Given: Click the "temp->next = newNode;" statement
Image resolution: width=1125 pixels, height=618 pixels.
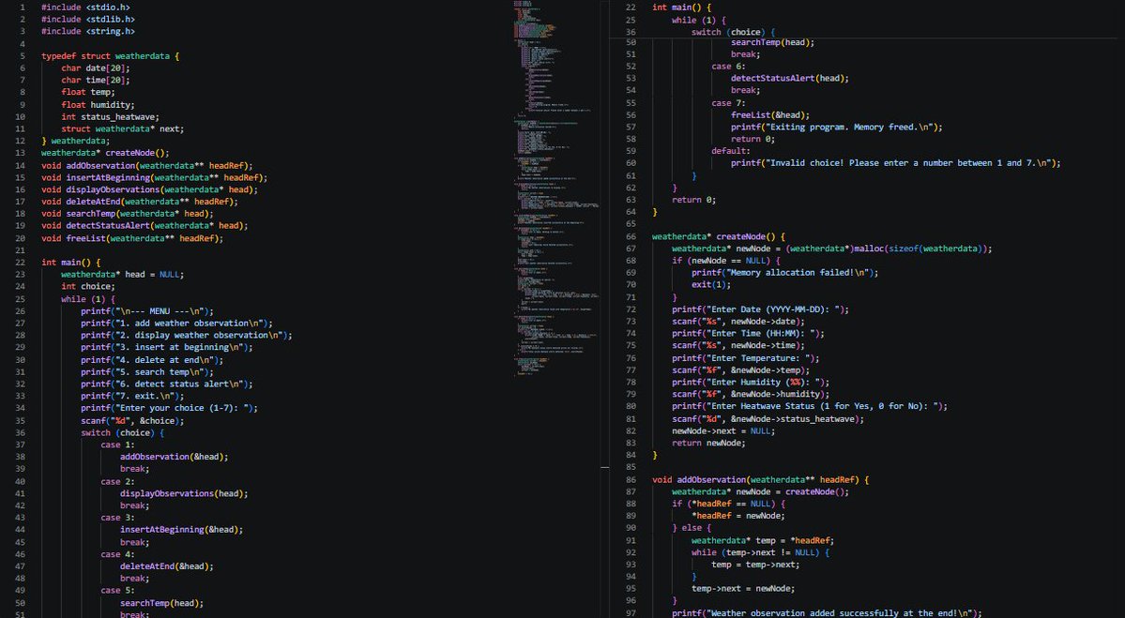Looking at the screenshot, I should click(x=743, y=589).
